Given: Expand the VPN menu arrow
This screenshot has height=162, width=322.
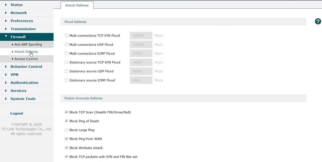Looking at the screenshot, I should click(x=6, y=75).
